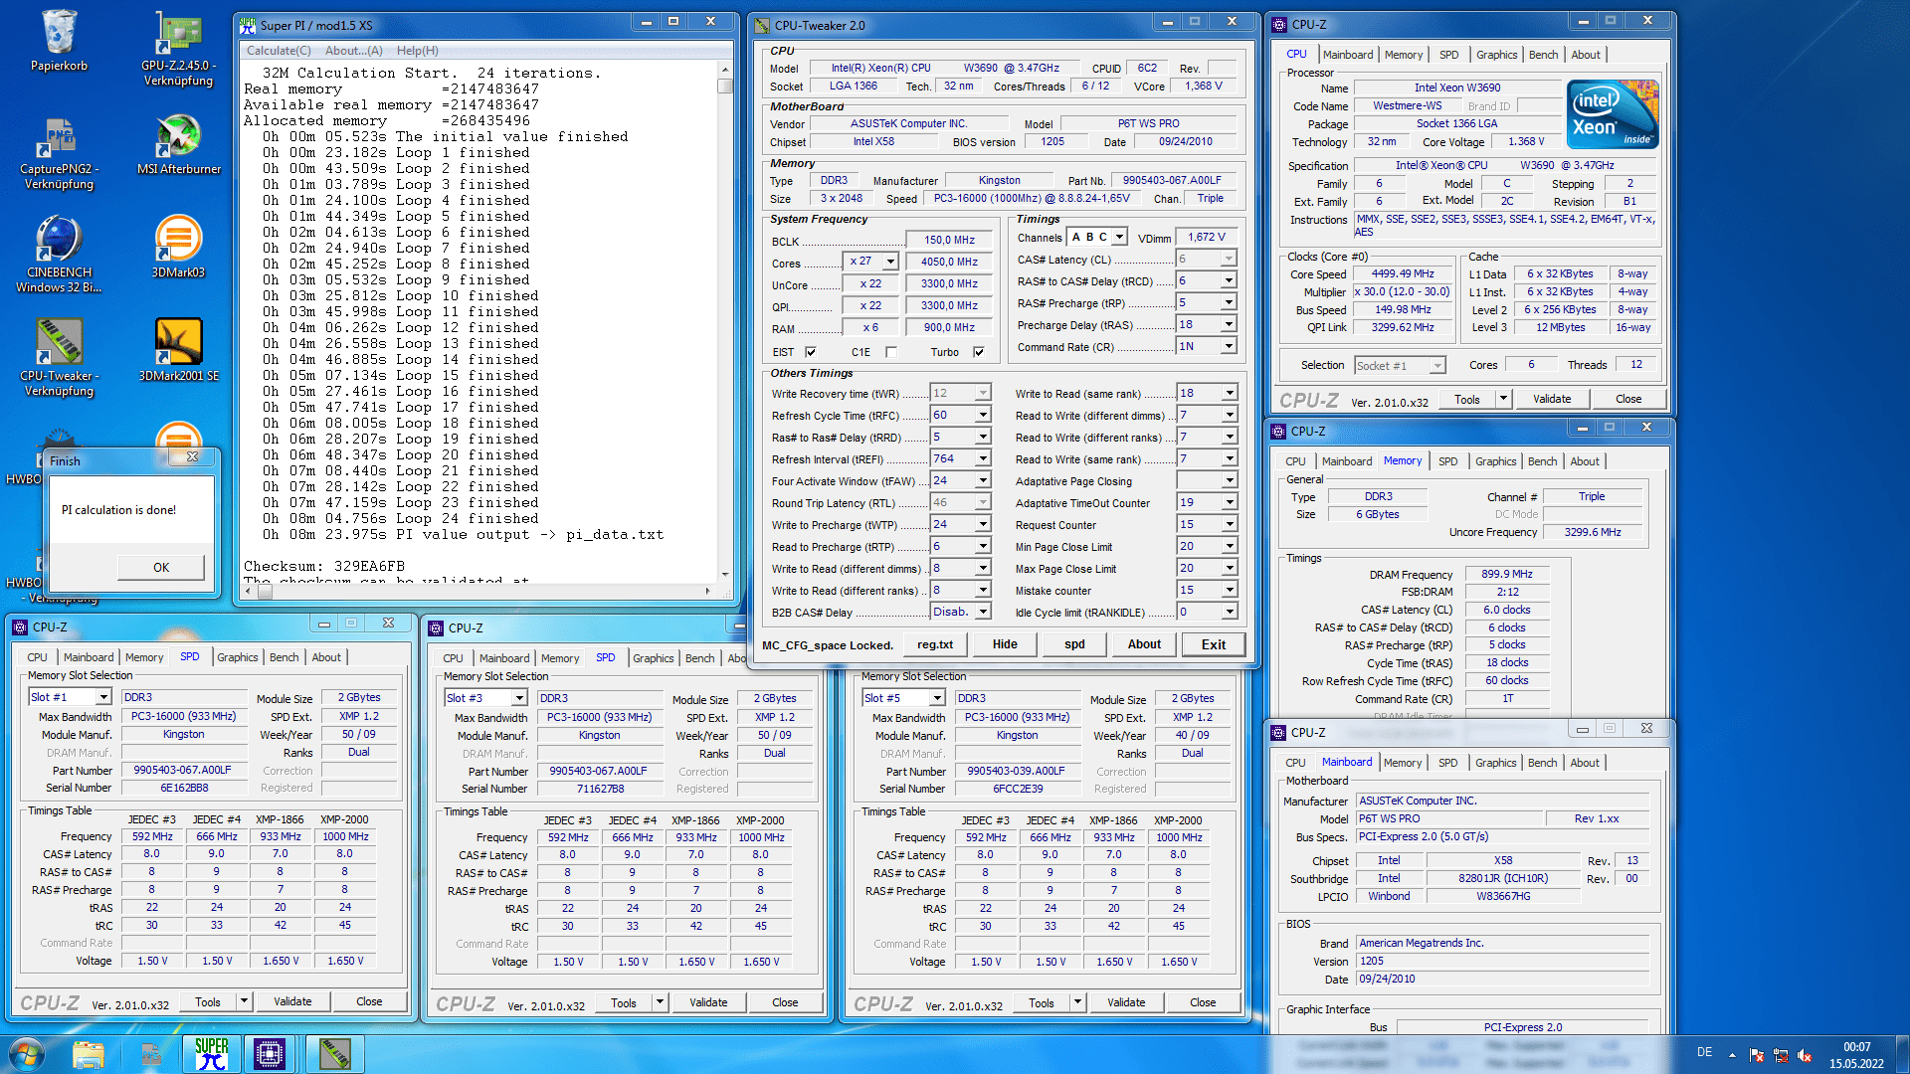Click Validate in the Slot #5 CPU-Z window
The image size is (1910, 1074).
pyautogui.click(x=1126, y=1002)
